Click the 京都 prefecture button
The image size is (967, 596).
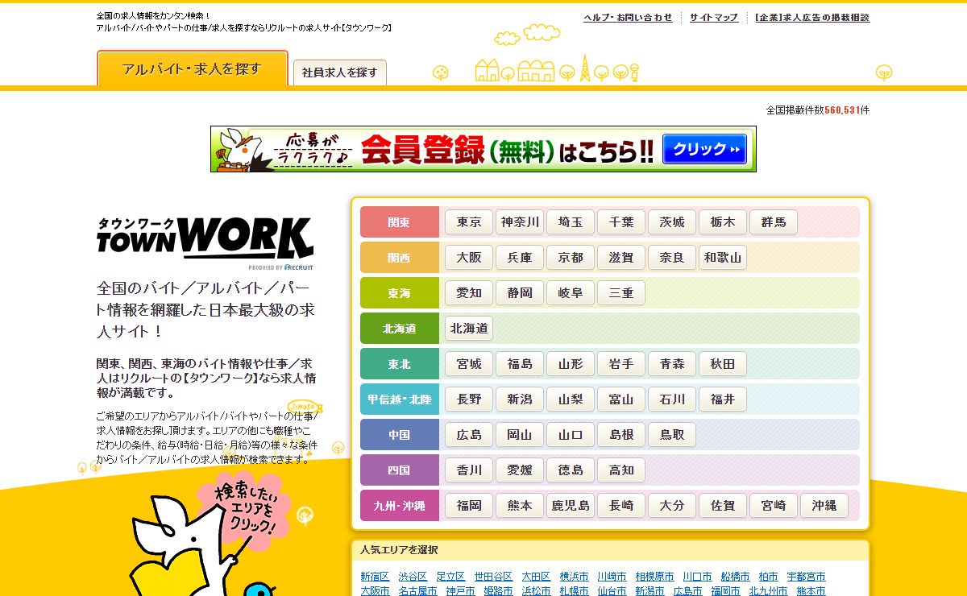point(571,258)
